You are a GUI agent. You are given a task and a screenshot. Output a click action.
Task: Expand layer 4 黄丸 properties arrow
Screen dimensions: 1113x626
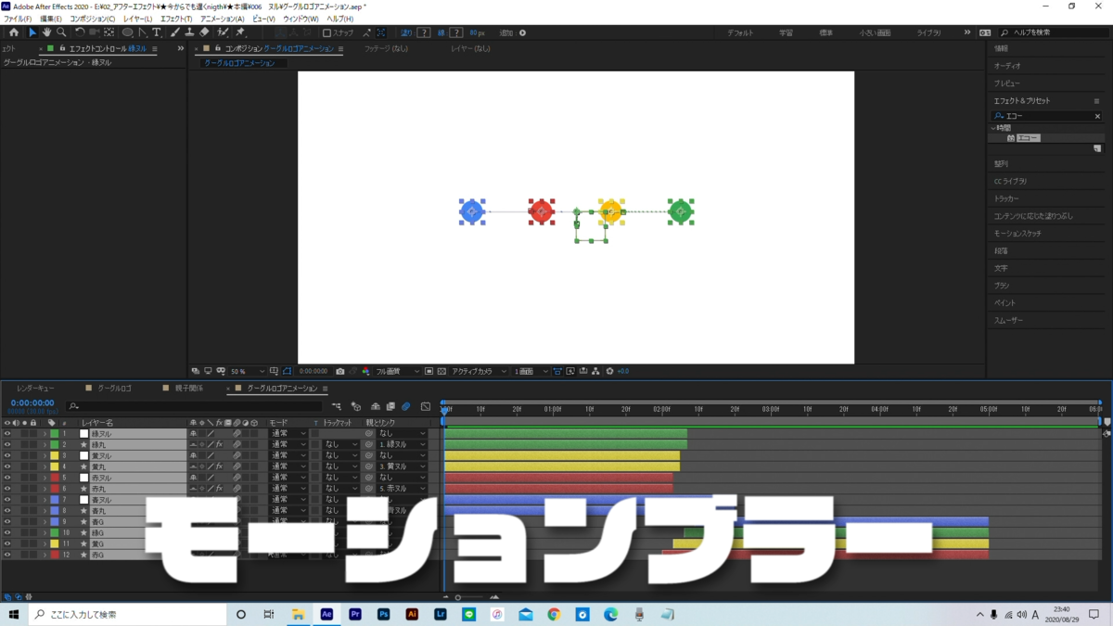44,466
